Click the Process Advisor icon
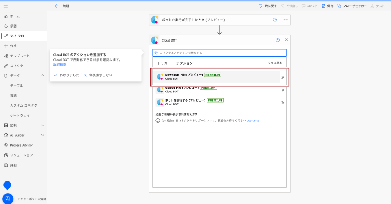The height and width of the screenshot is (204, 391). coord(6,145)
